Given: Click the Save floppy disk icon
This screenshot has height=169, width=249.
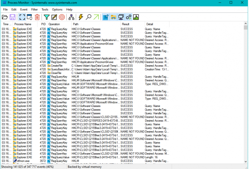Looking at the screenshot, I should pyautogui.click(x=12, y=17).
